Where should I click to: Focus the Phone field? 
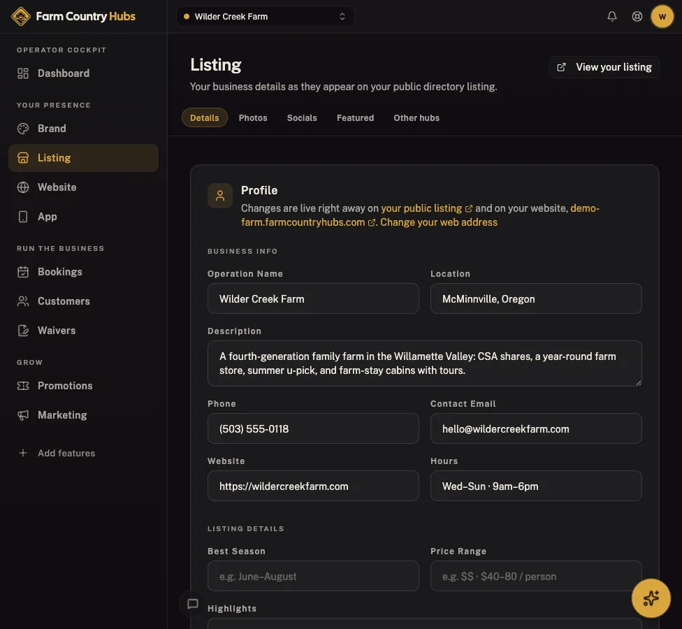313,428
